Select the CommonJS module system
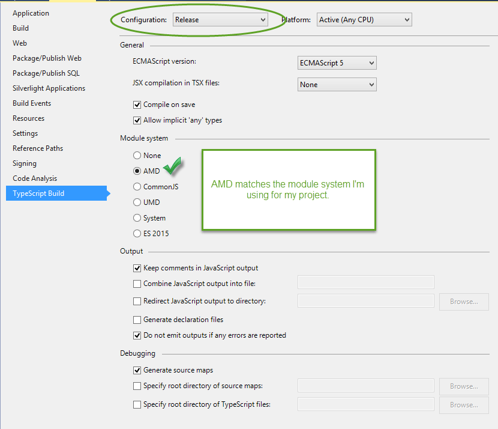Viewport: 498px width, 429px height. point(137,187)
